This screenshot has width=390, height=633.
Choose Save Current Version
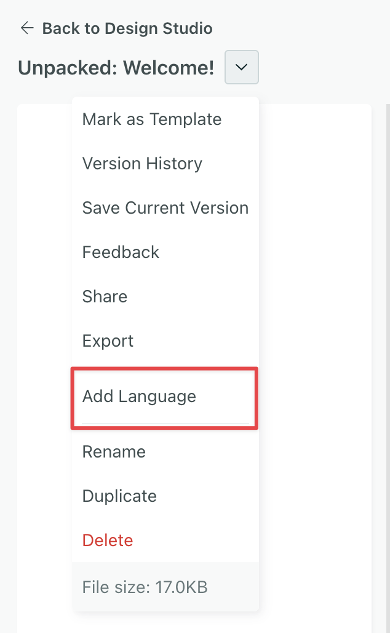click(165, 208)
